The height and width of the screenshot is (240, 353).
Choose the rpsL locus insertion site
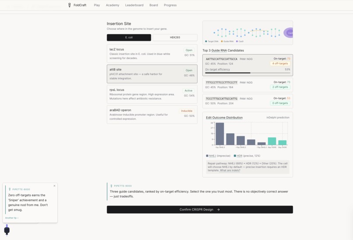[152, 94]
